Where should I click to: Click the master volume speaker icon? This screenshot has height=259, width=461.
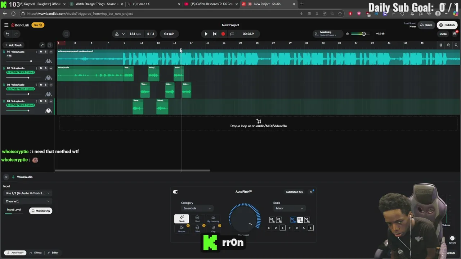coord(348,34)
